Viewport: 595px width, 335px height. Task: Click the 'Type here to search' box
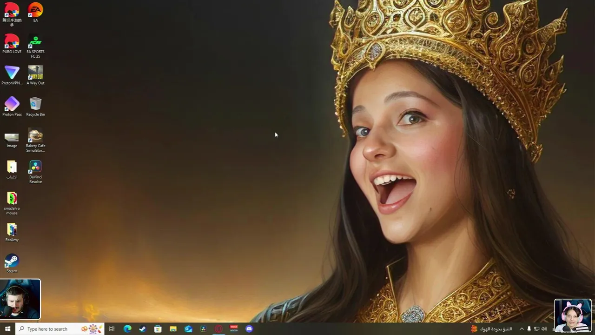59,329
